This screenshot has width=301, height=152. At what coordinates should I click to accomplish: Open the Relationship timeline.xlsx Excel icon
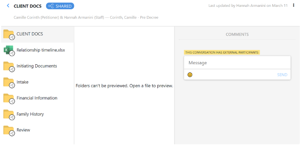[x=9, y=51]
